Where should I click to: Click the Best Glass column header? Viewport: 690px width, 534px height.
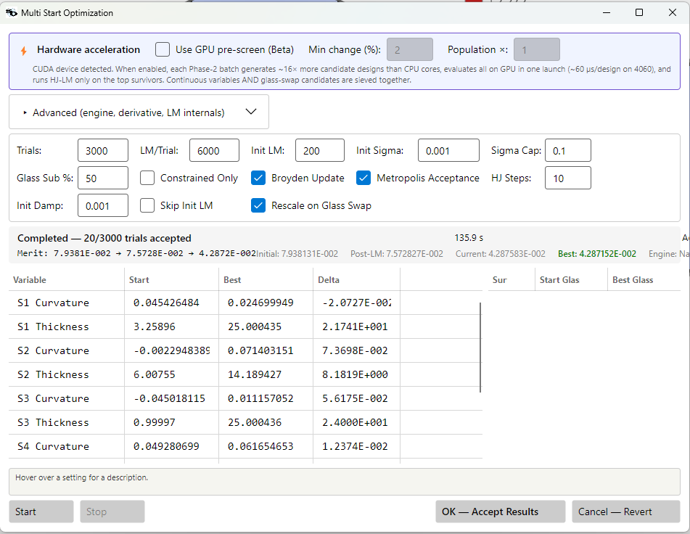(644, 280)
